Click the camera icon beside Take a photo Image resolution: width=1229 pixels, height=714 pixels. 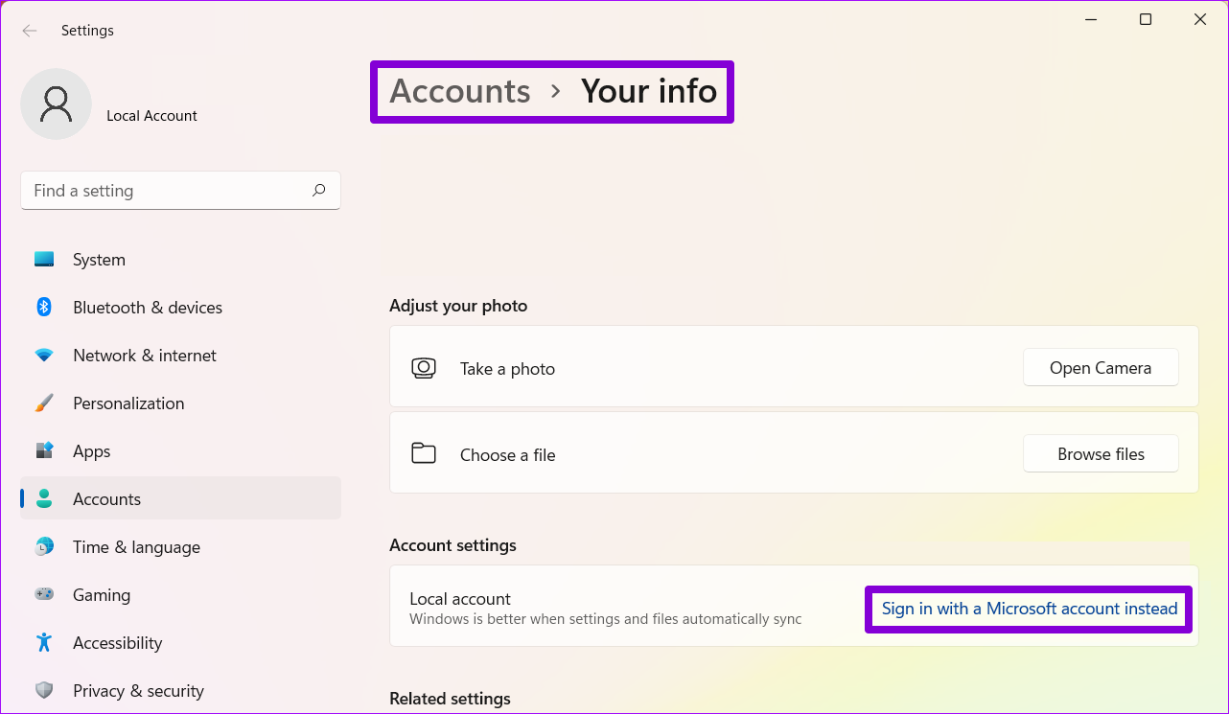pyautogui.click(x=423, y=367)
